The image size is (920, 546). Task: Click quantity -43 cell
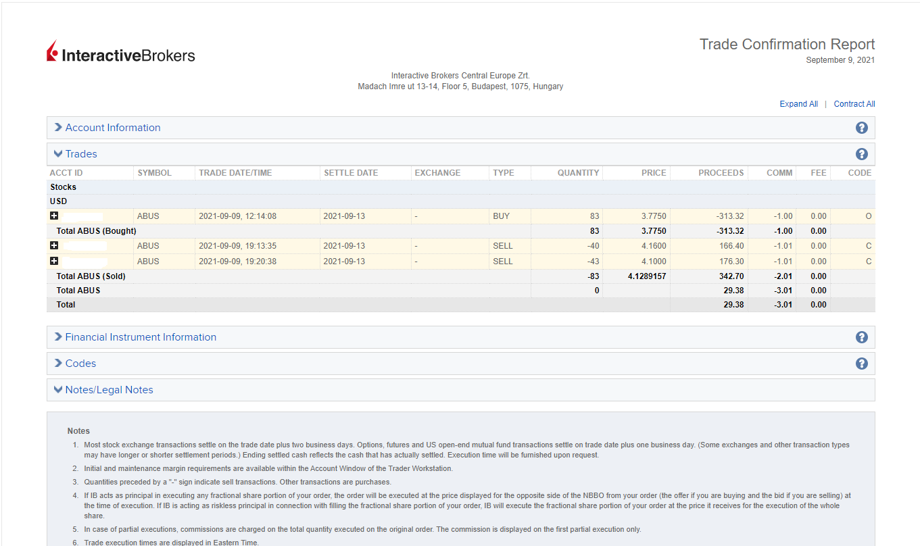pos(593,262)
